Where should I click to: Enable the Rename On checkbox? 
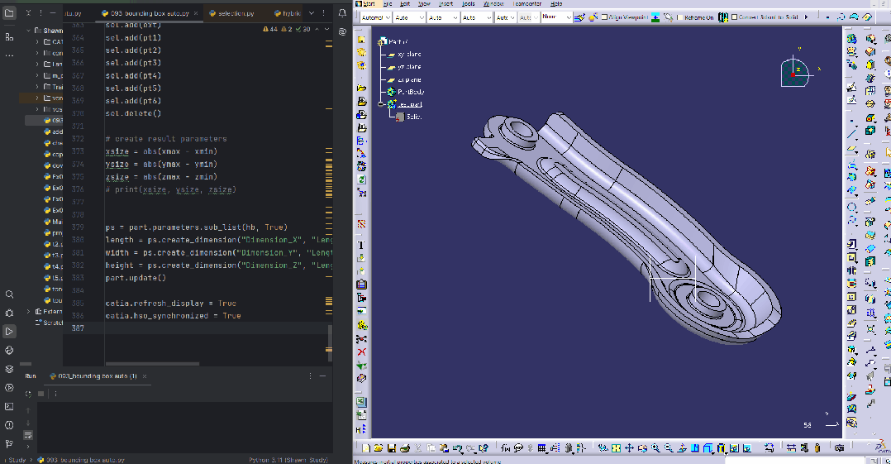coord(679,17)
